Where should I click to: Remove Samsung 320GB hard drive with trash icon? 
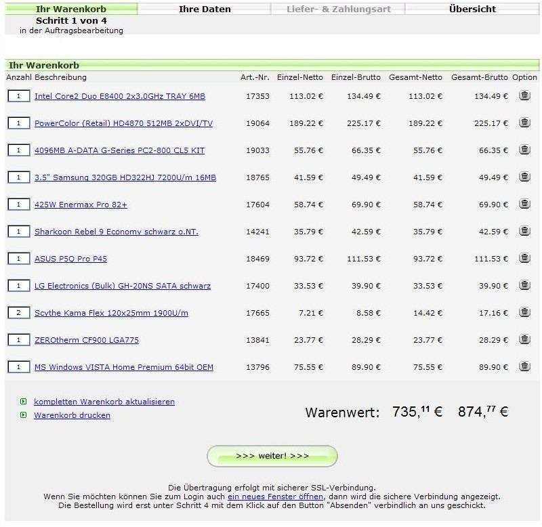pyautogui.click(x=524, y=177)
